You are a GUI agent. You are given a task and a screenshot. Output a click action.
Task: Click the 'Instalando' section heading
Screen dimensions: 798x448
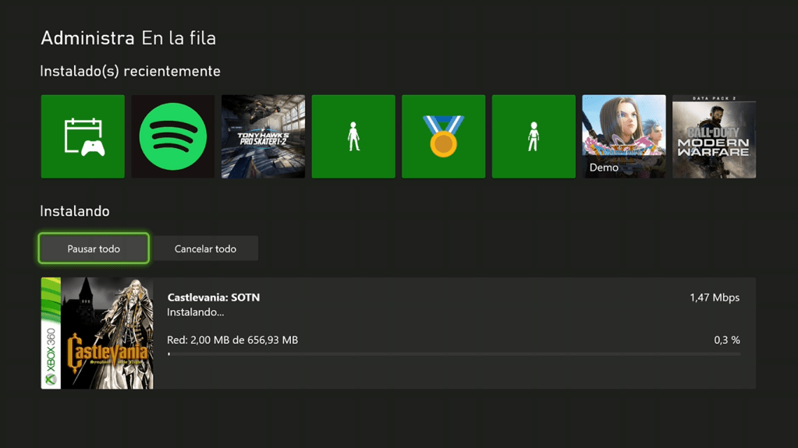tap(75, 211)
